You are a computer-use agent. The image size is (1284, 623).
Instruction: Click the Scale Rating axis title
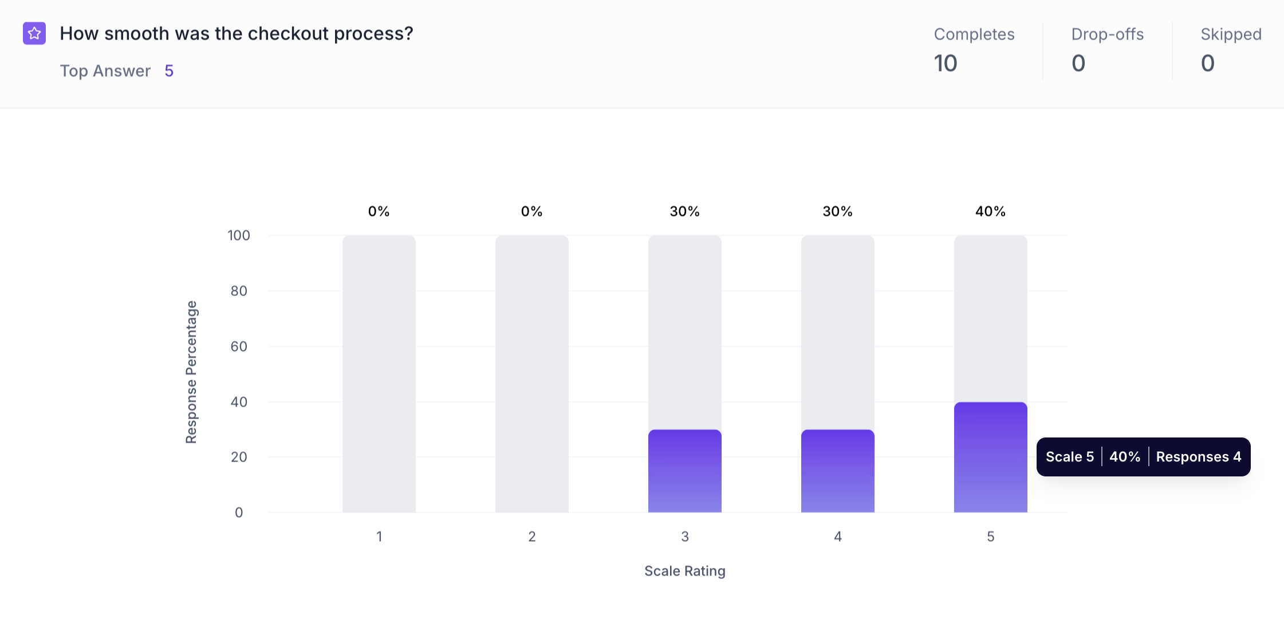[x=684, y=571]
